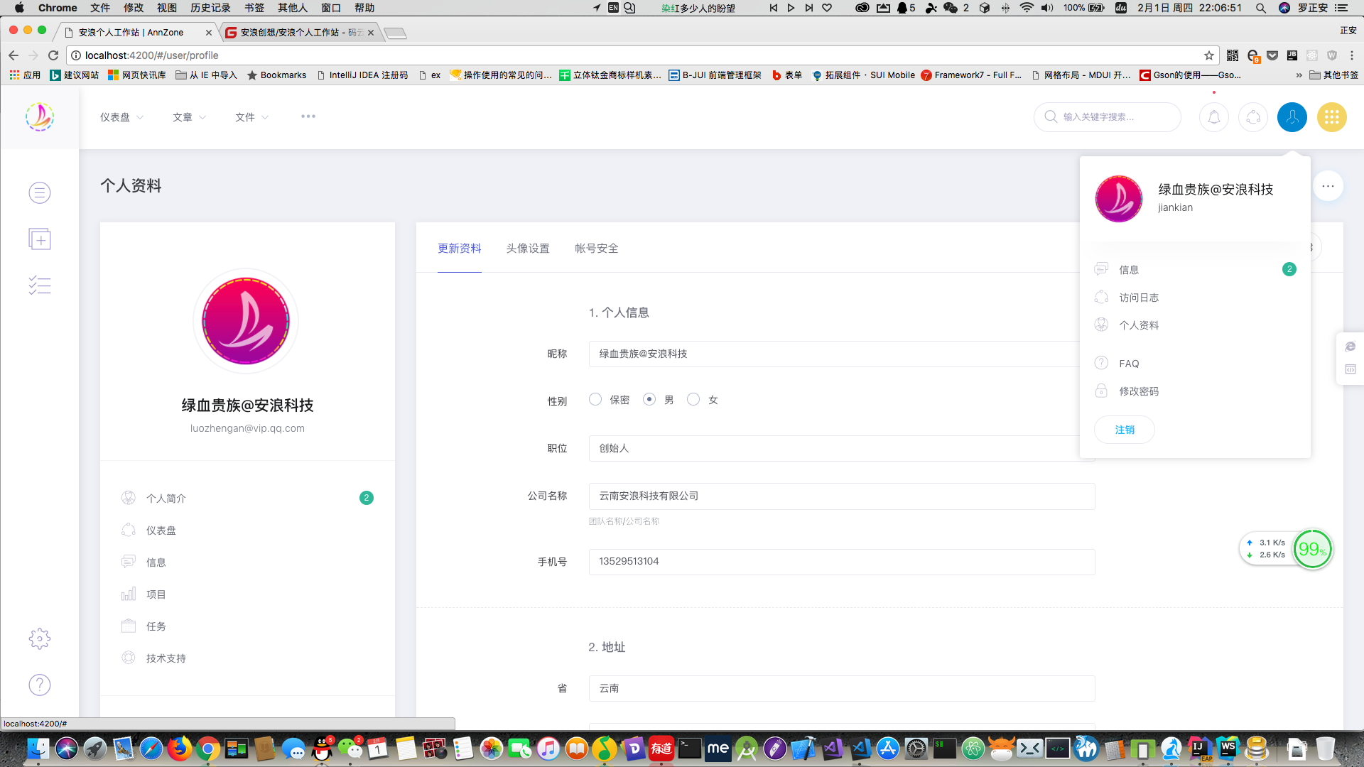This screenshot has width=1364, height=767.
Task: Switch to the 头像设置 tab
Action: (528, 249)
